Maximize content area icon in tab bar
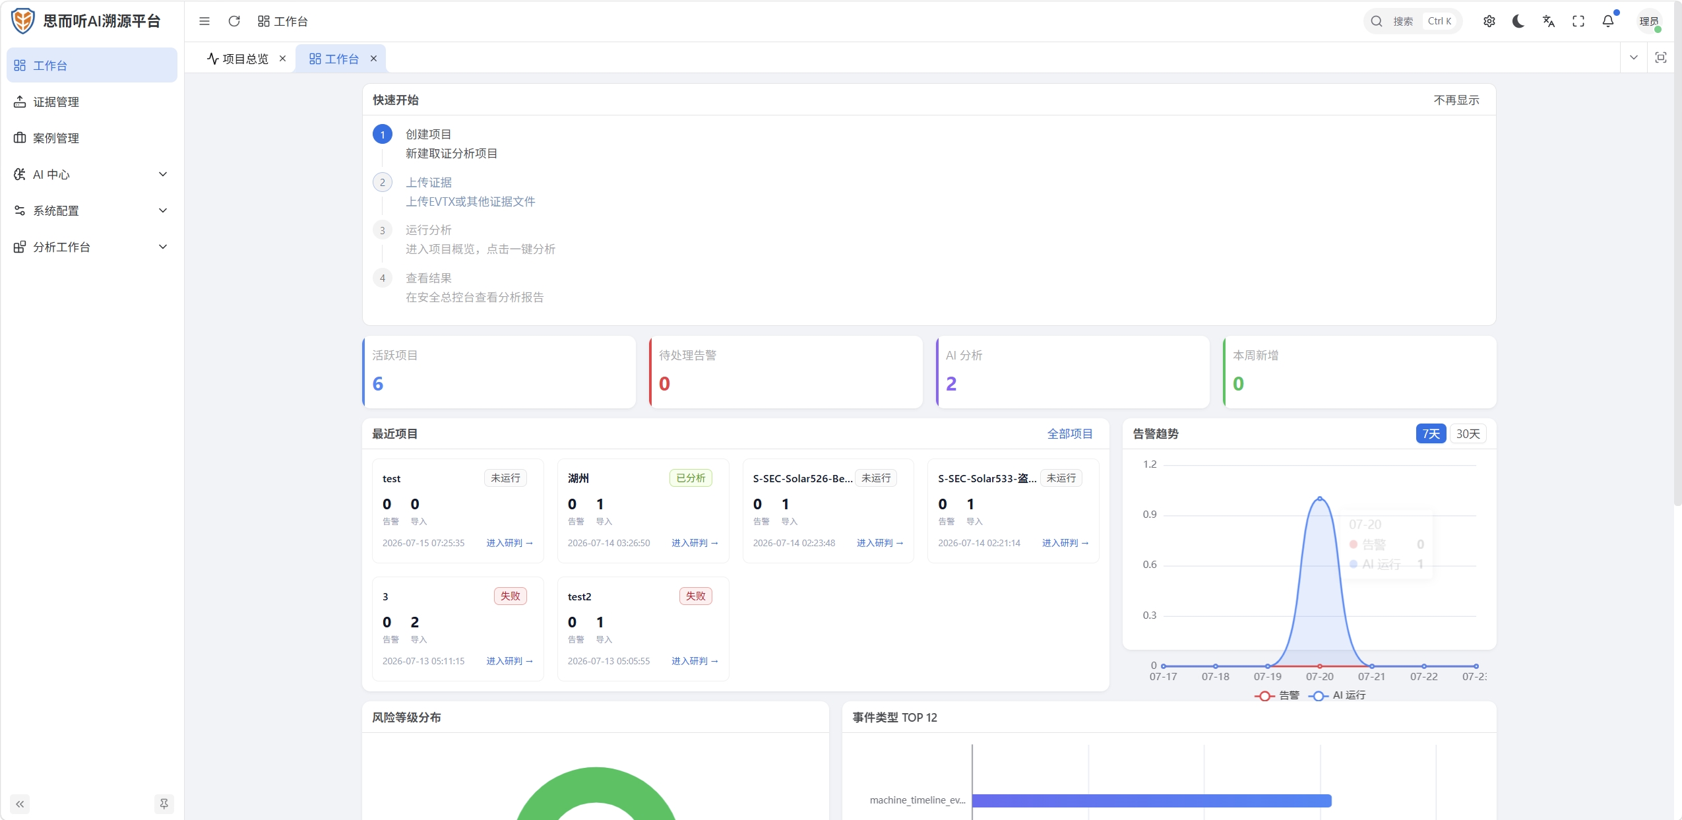The image size is (1682, 820). 1661,57
